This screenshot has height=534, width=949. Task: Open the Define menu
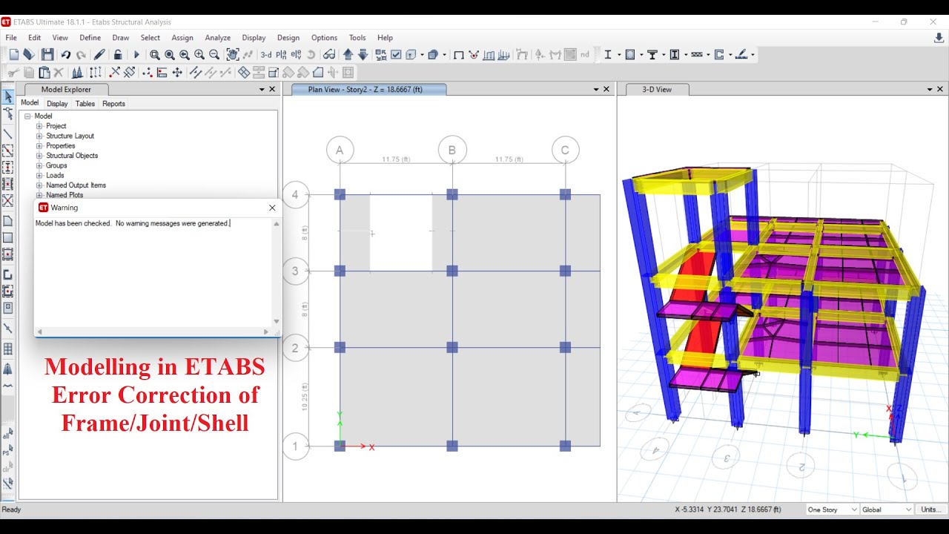point(90,38)
